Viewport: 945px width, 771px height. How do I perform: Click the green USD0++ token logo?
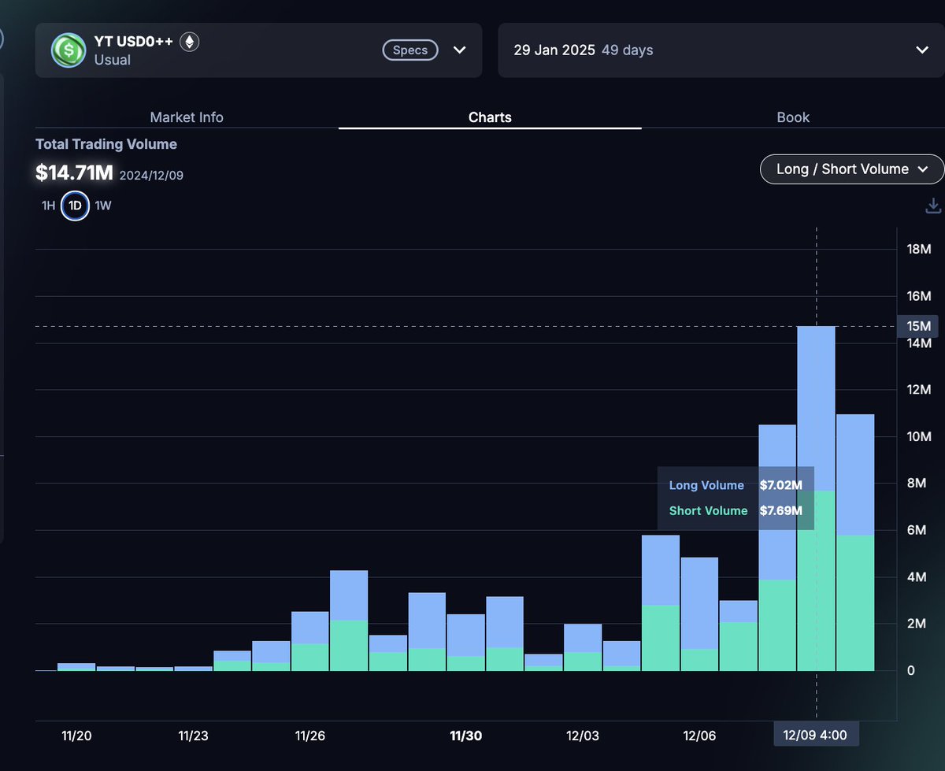tap(69, 50)
